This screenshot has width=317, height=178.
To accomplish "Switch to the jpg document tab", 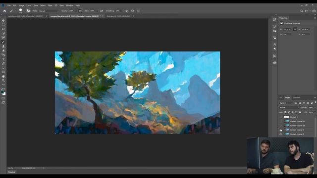I will click(x=119, y=16).
